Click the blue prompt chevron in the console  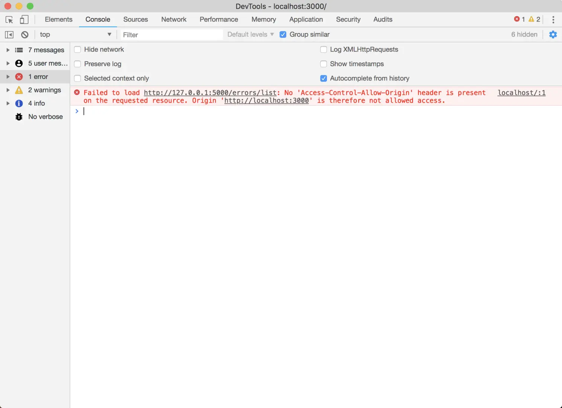pos(77,111)
